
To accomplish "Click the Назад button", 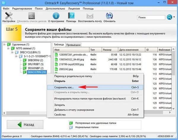I will click(25, 125).
